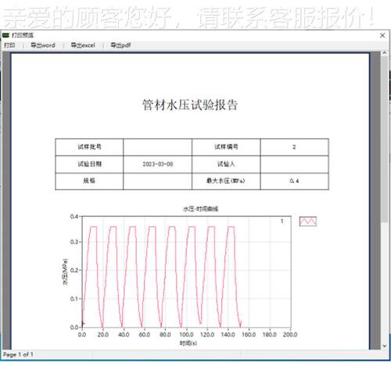391x391 pixels.
Task: Export report via 导出excel
Action: tap(83, 45)
